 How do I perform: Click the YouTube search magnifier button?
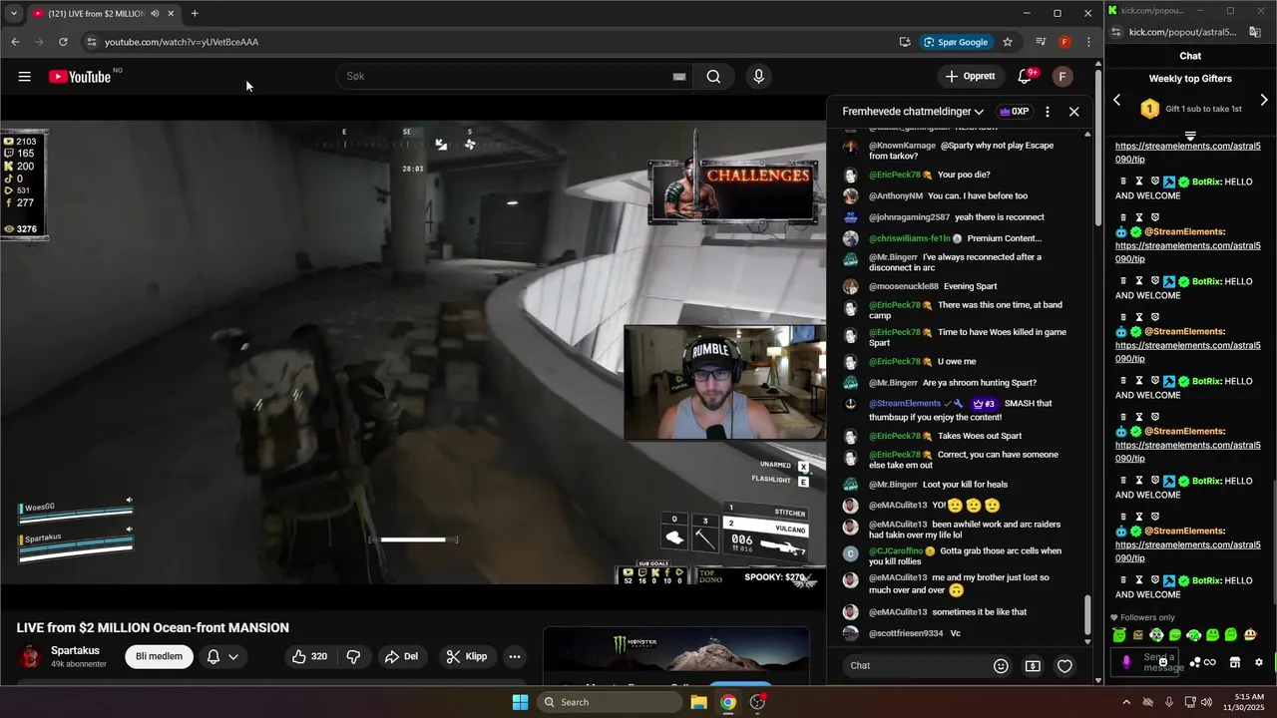tap(713, 77)
